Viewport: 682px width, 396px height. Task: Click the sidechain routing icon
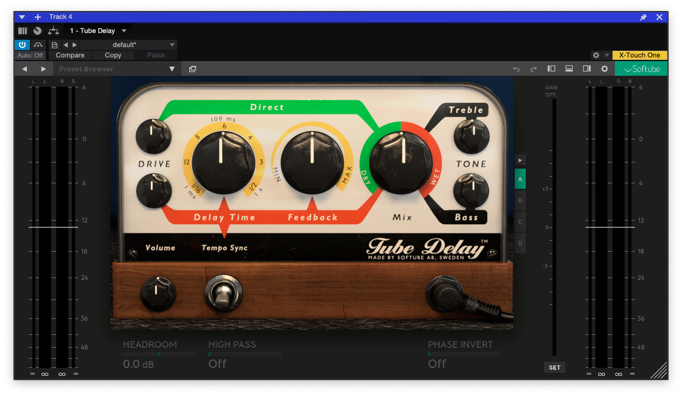coord(54,31)
